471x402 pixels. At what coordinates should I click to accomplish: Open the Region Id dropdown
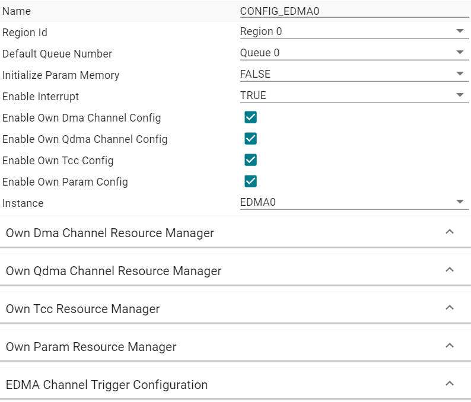click(x=350, y=31)
